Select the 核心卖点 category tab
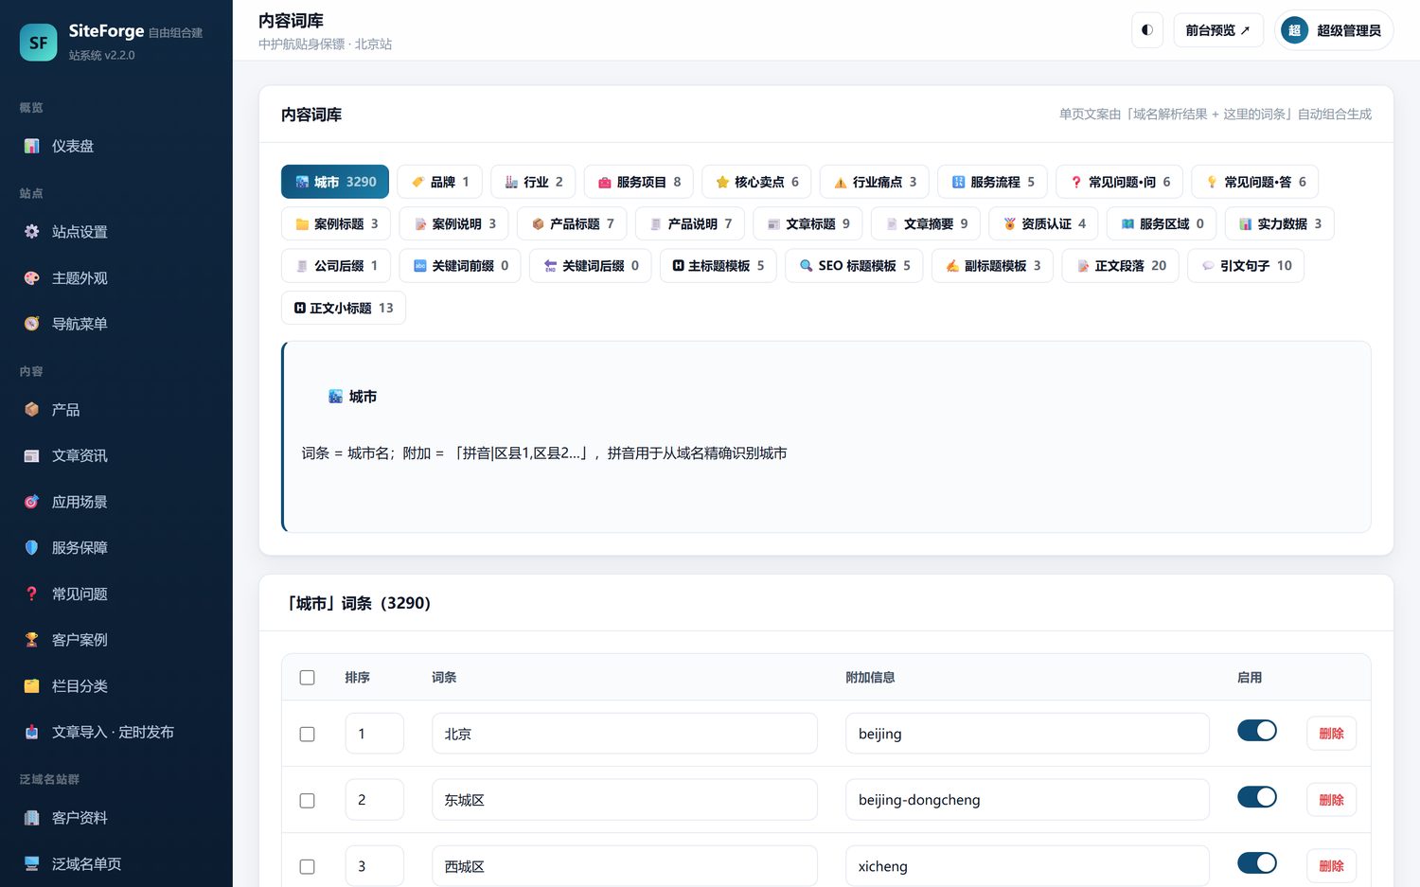 (756, 182)
